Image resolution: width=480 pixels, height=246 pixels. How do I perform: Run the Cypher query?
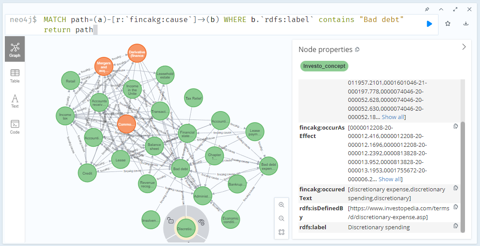(429, 24)
